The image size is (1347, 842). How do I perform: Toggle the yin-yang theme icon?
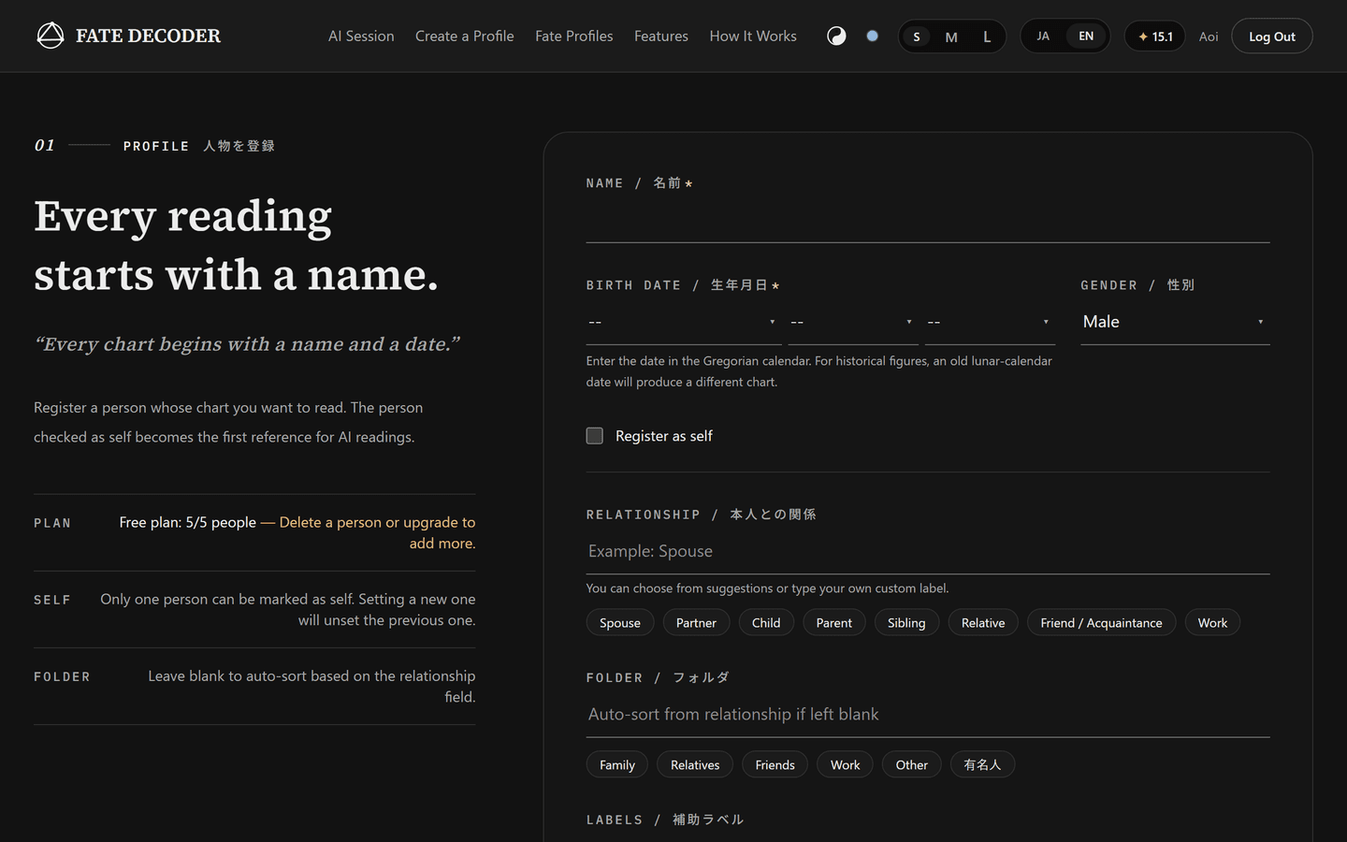click(x=836, y=36)
